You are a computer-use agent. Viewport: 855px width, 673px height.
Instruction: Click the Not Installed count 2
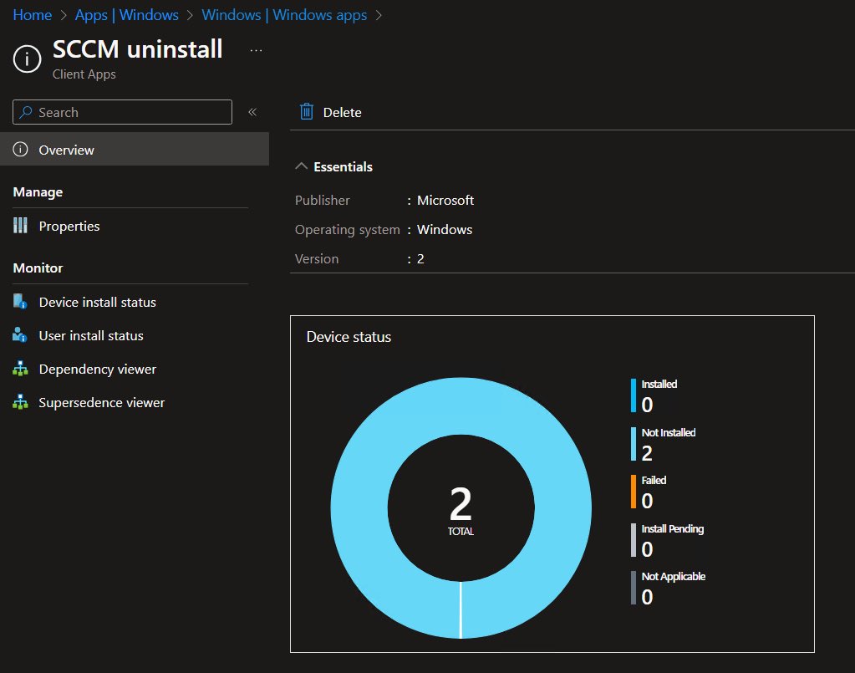(x=647, y=453)
